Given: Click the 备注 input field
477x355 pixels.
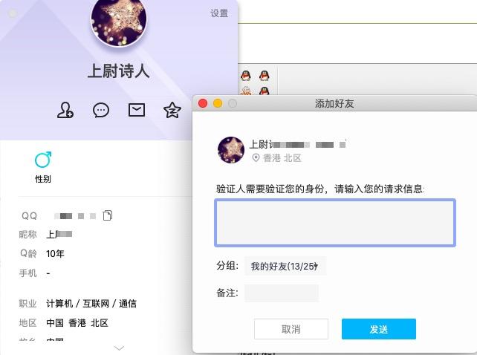Looking at the screenshot, I should click(282, 293).
